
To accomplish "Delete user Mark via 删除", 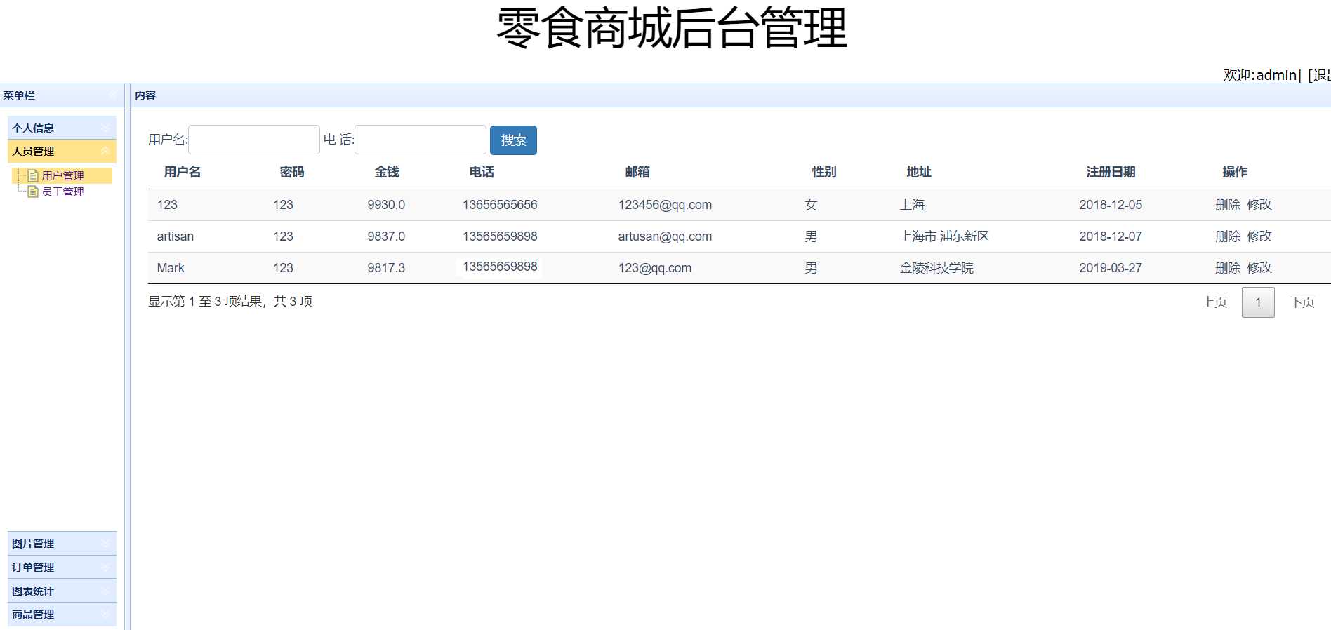I will coord(1228,268).
